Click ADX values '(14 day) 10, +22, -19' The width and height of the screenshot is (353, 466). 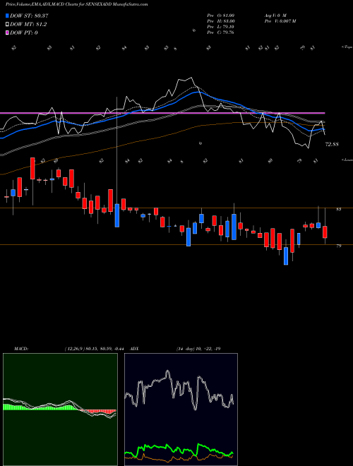coord(198,349)
